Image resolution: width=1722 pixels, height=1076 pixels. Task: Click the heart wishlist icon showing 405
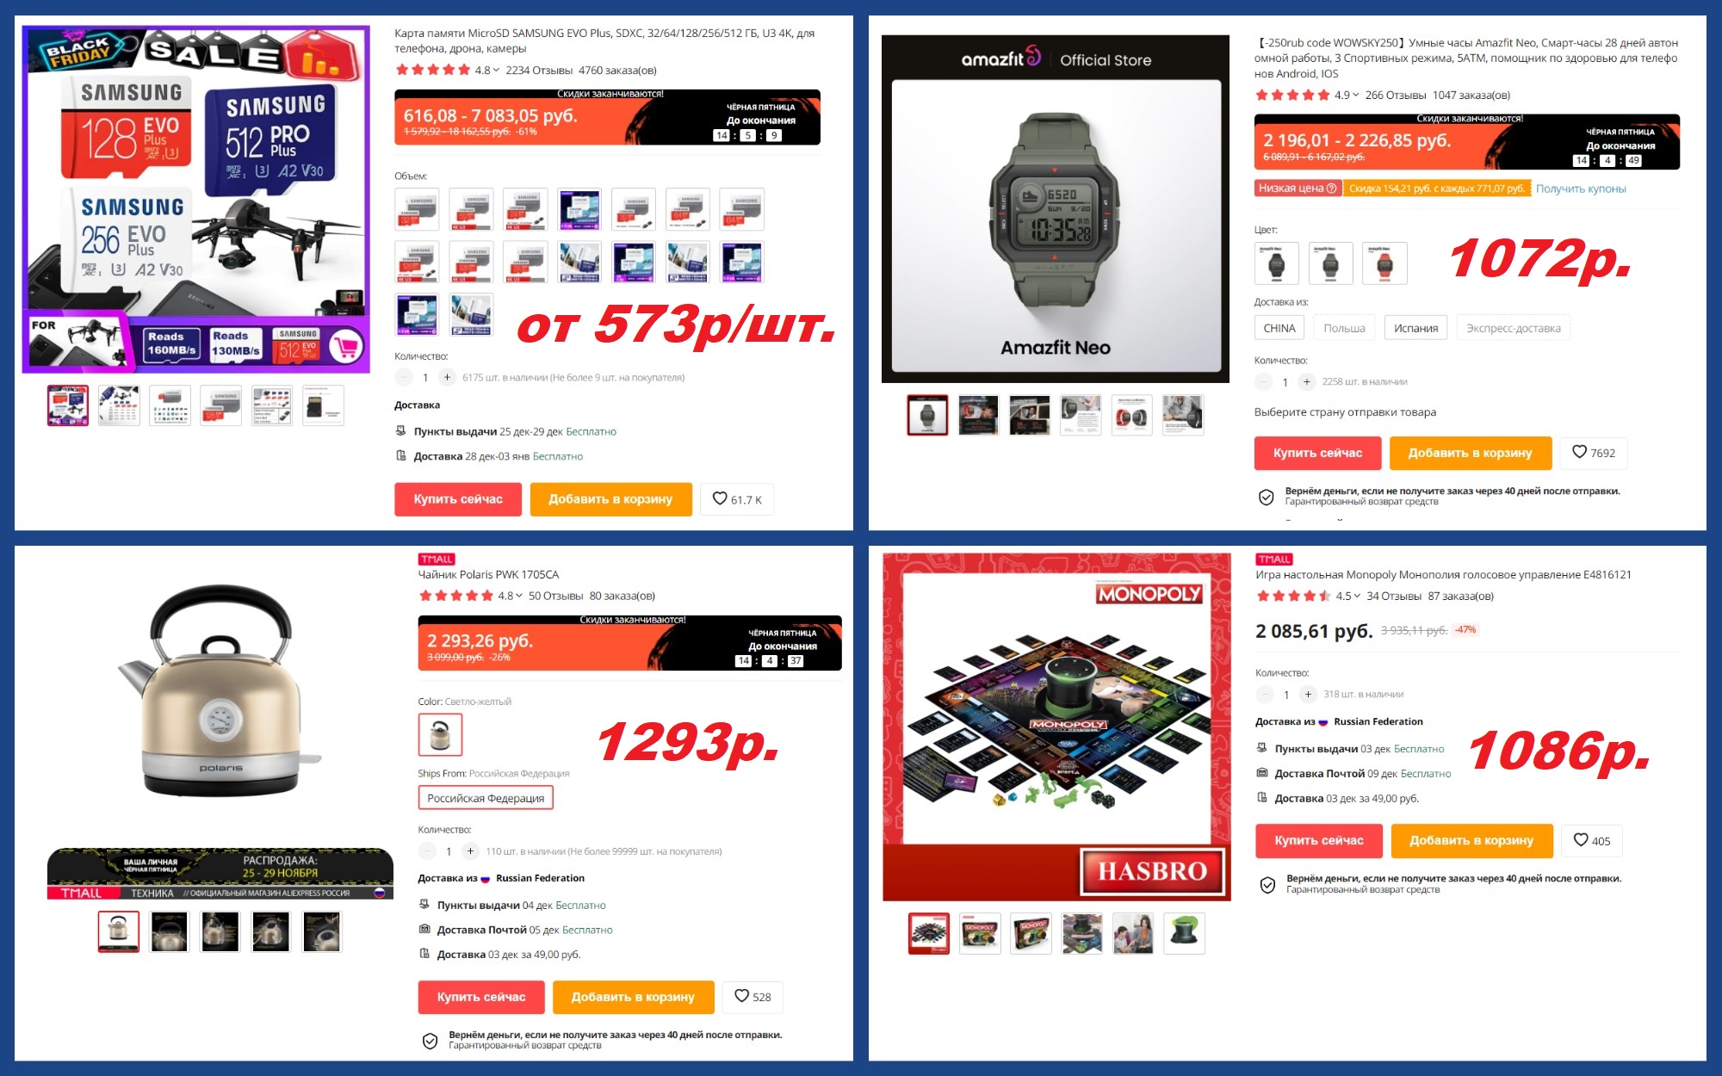point(1581,840)
